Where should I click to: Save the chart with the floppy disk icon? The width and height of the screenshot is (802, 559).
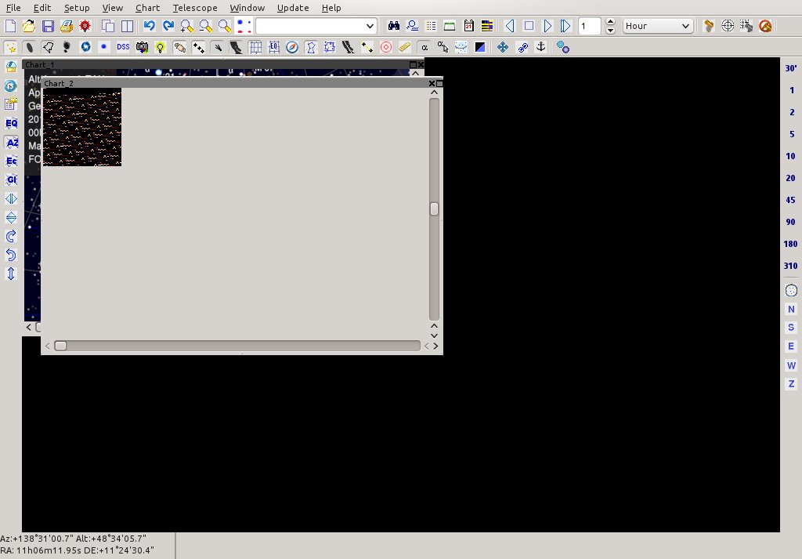pos(48,26)
